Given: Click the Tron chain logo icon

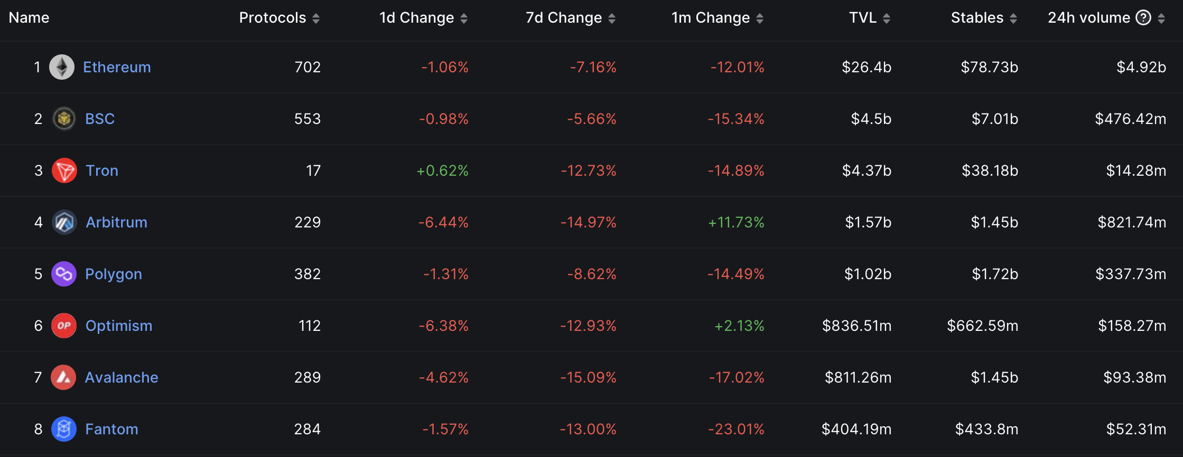Looking at the screenshot, I should [64, 170].
